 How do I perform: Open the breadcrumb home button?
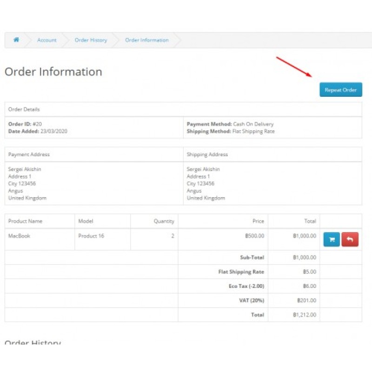pyautogui.click(x=16, y=40)
